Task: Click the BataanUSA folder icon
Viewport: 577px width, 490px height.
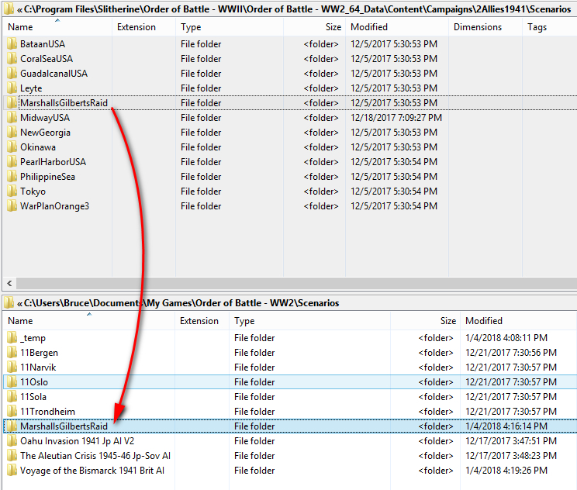Action: [12, 43]
